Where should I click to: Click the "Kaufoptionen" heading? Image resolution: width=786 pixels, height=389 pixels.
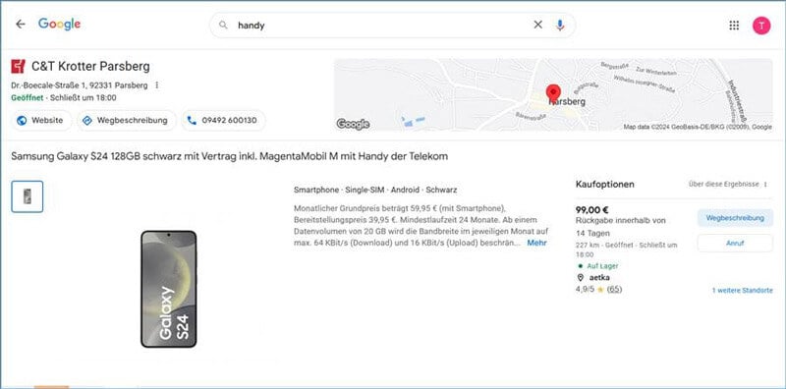tap(605, 185)
